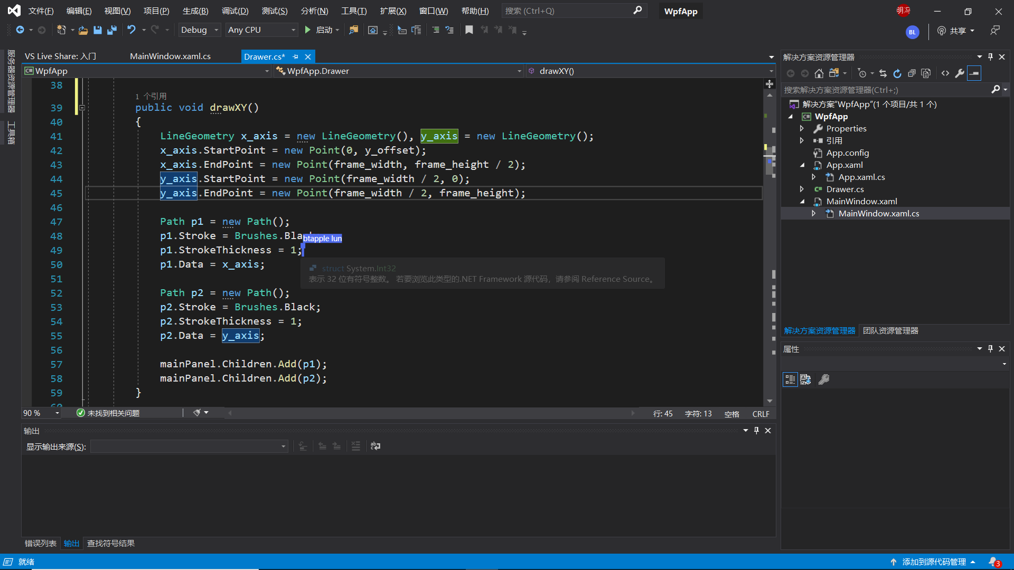Viewport: 1014px width, 570px height.
Task: Open property pages wrench in Properties panel
Action: coord(824,379)
